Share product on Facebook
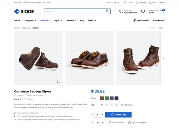This screenshot has width=179, height=134. click(93, 122)
